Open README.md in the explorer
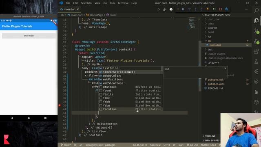 click(215, 88)
